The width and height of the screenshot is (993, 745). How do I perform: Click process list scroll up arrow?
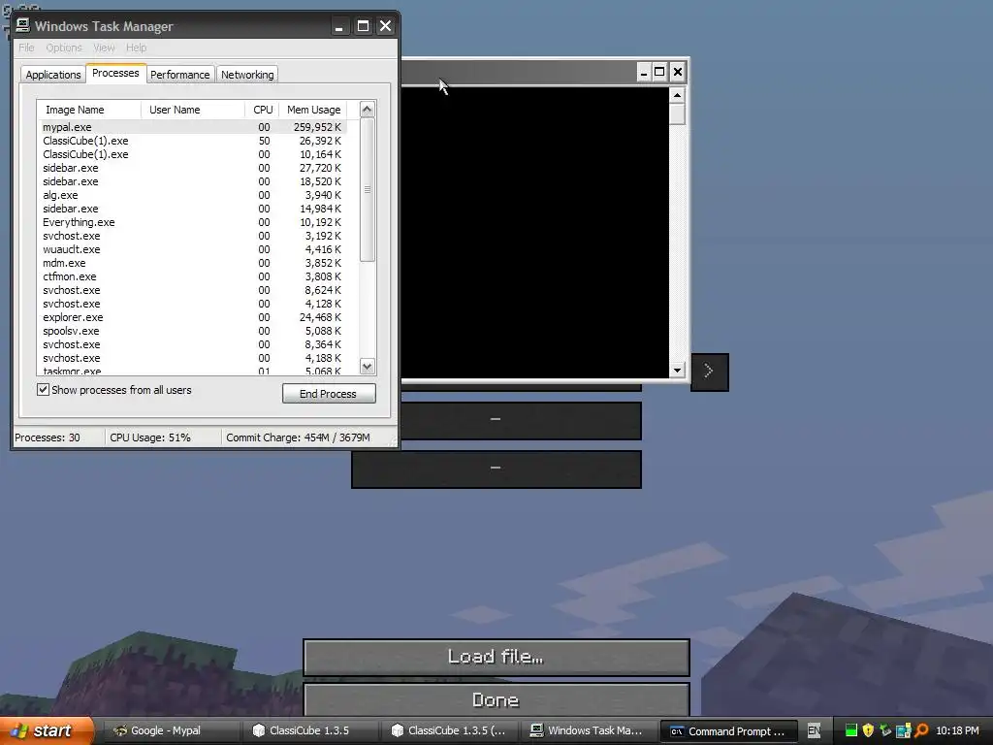click(x=368, y=110)
